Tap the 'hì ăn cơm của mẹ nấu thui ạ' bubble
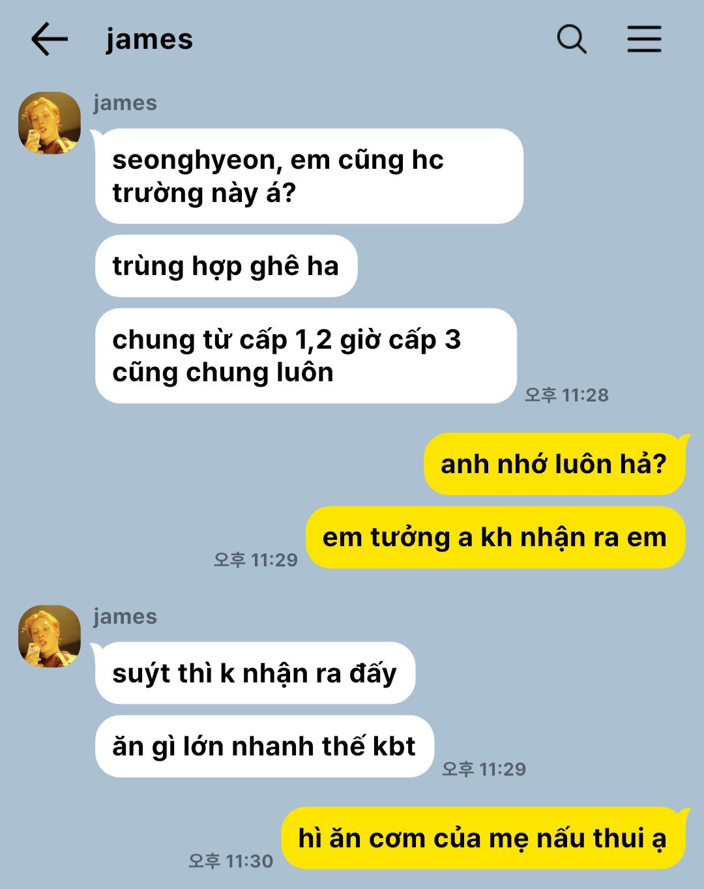Screen dimensions: 704x889 [483, 838]
